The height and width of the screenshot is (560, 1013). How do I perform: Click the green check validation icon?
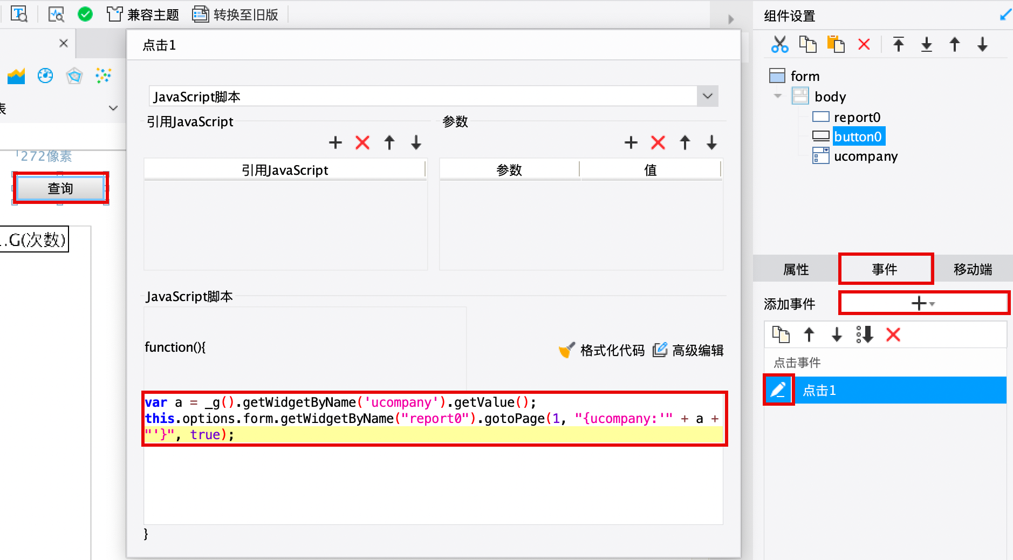[85, 15]
